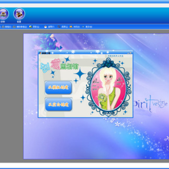Viewport: 169px width, 169px height.
Task: Click the girl portrait in the oval mirror frame
Action: click(108, 88)
